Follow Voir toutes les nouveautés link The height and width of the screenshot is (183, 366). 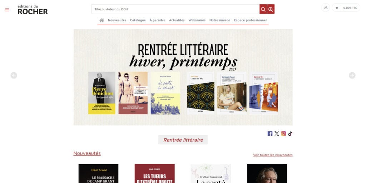(x=273, y=155)
